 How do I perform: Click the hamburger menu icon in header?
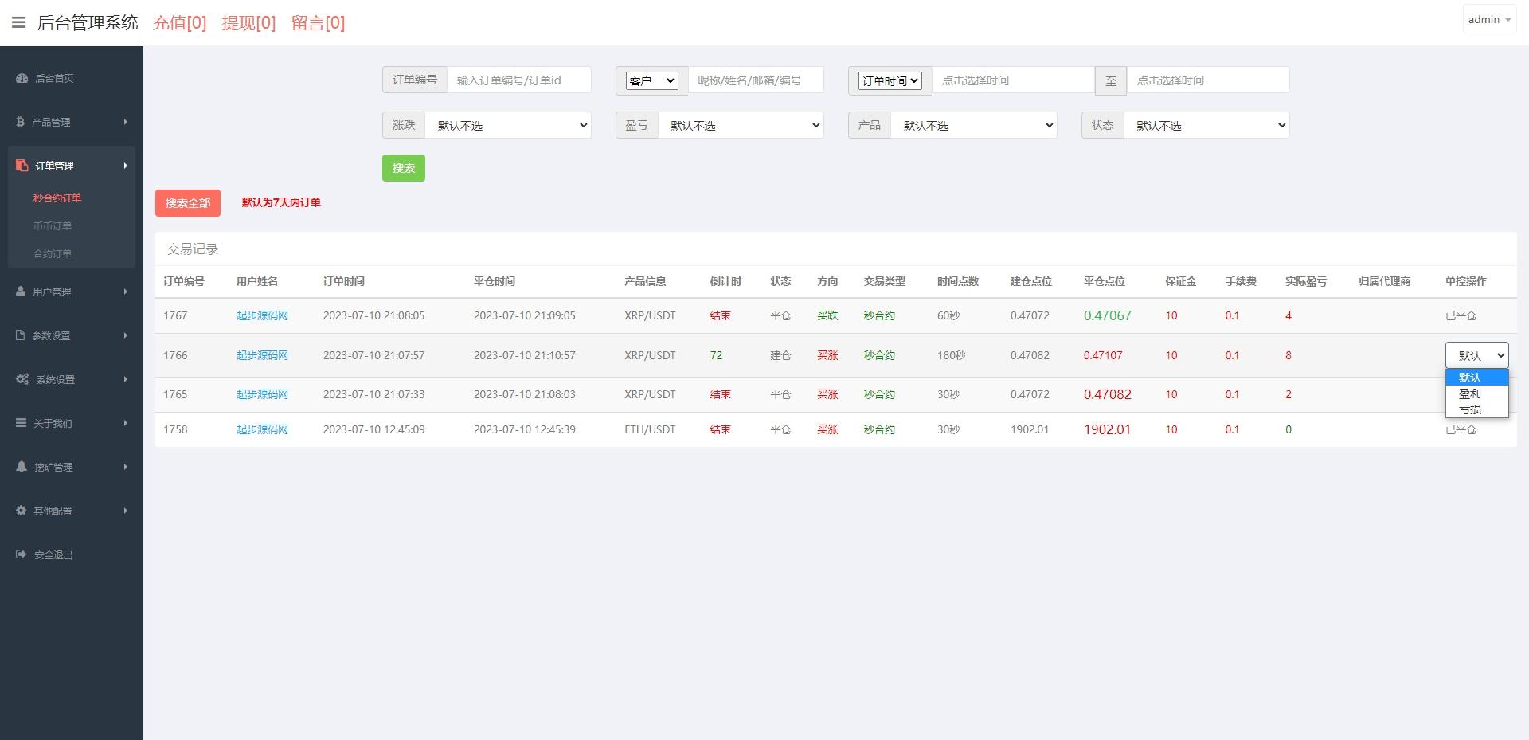pos(18,22)
